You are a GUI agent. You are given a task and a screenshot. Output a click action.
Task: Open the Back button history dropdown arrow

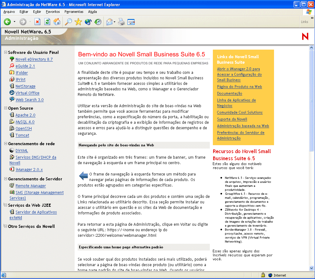click(x=14, y=22)
